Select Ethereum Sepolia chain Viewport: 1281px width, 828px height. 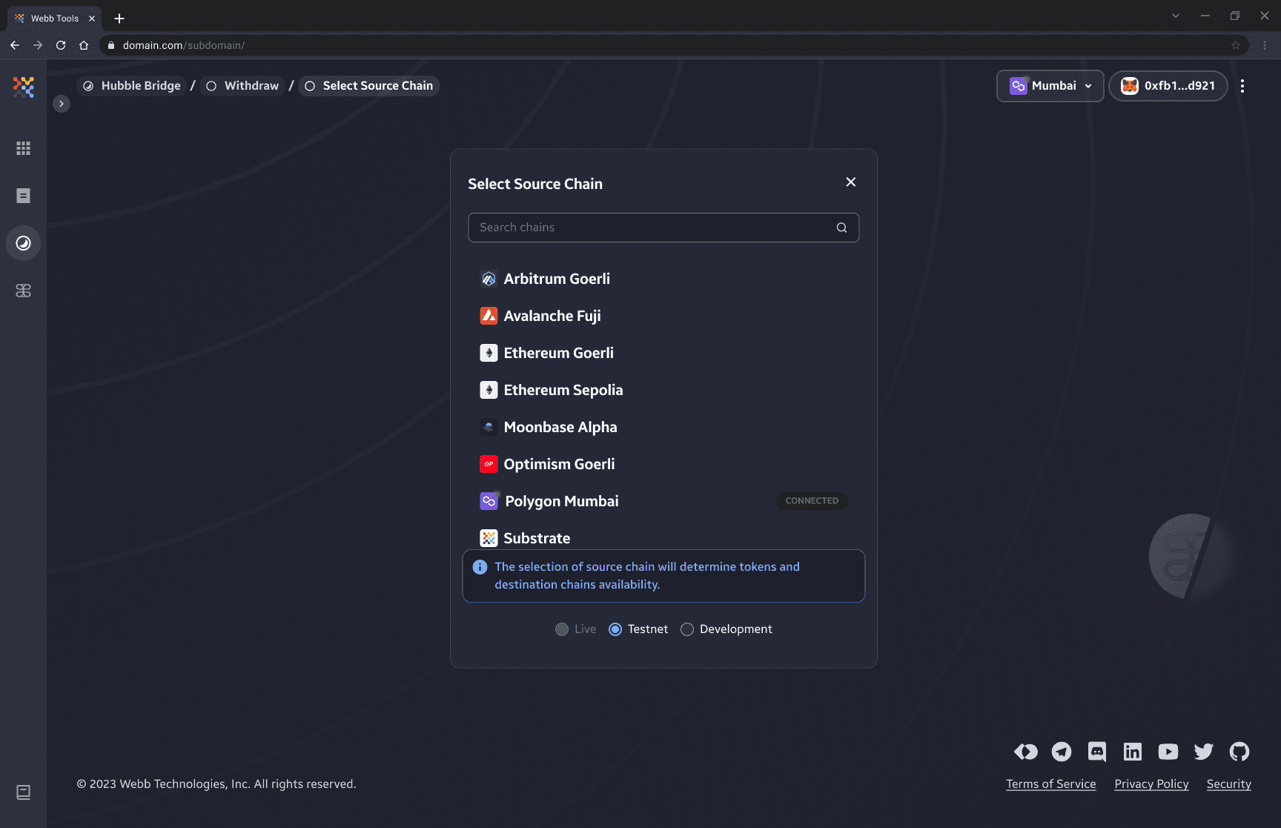663,390
